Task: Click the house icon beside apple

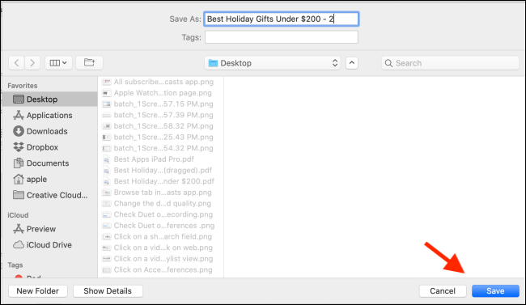Action: point(19,179)
